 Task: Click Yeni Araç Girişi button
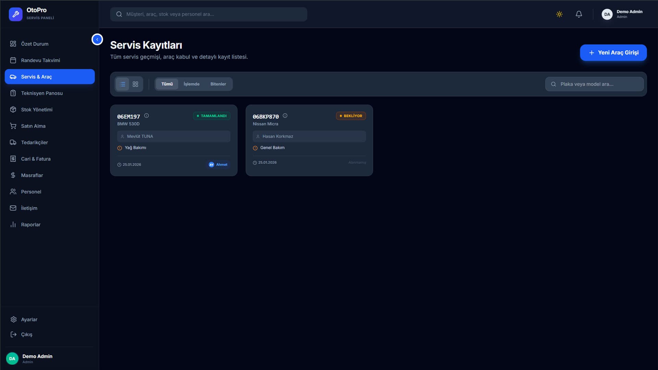pos(613,52)
